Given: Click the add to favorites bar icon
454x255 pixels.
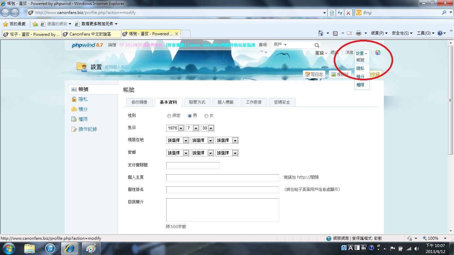Looking at the screenshot, I should pyautogui.click(x=35, y=24).
